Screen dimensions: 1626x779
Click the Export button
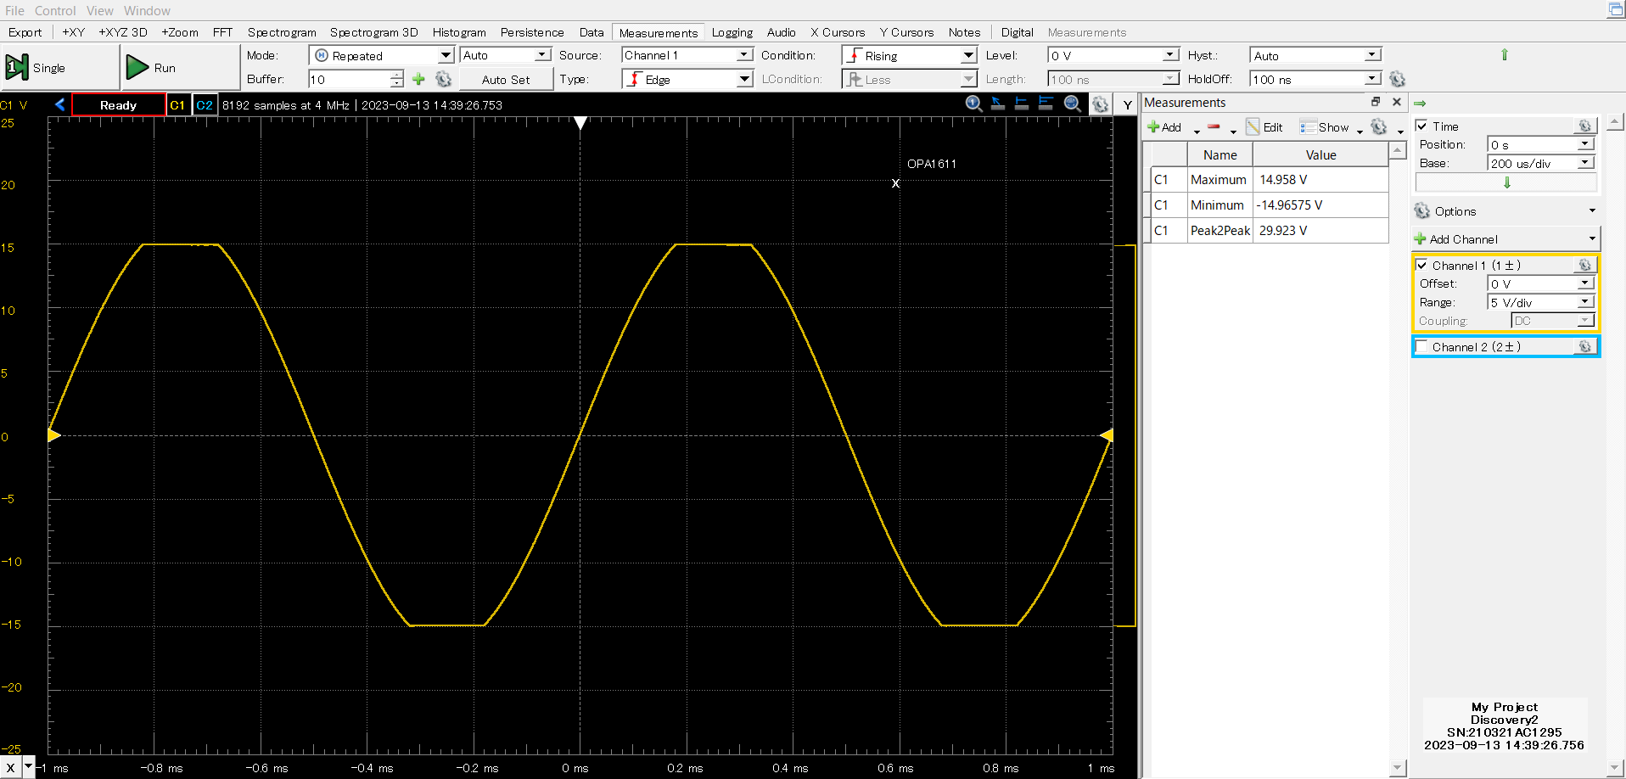(25, 32)
